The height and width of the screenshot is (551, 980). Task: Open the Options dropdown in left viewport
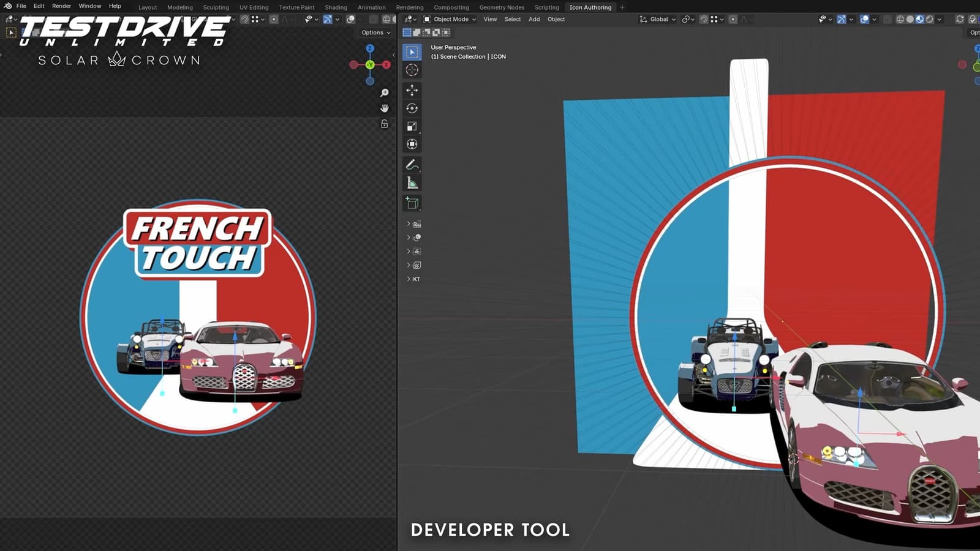[375, 32]
